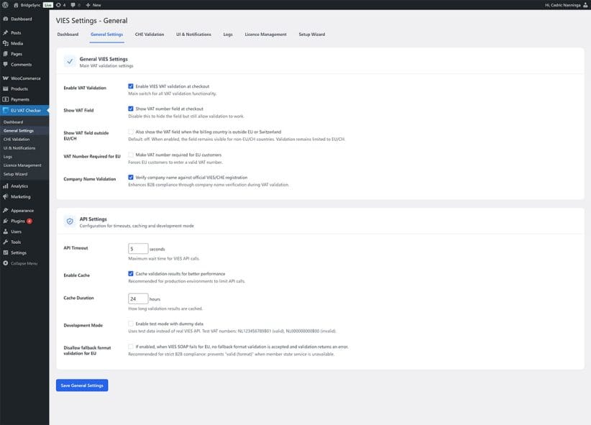
Task: Open Setup Wizard link in sidebar submenu
Action: pos(15,174)
